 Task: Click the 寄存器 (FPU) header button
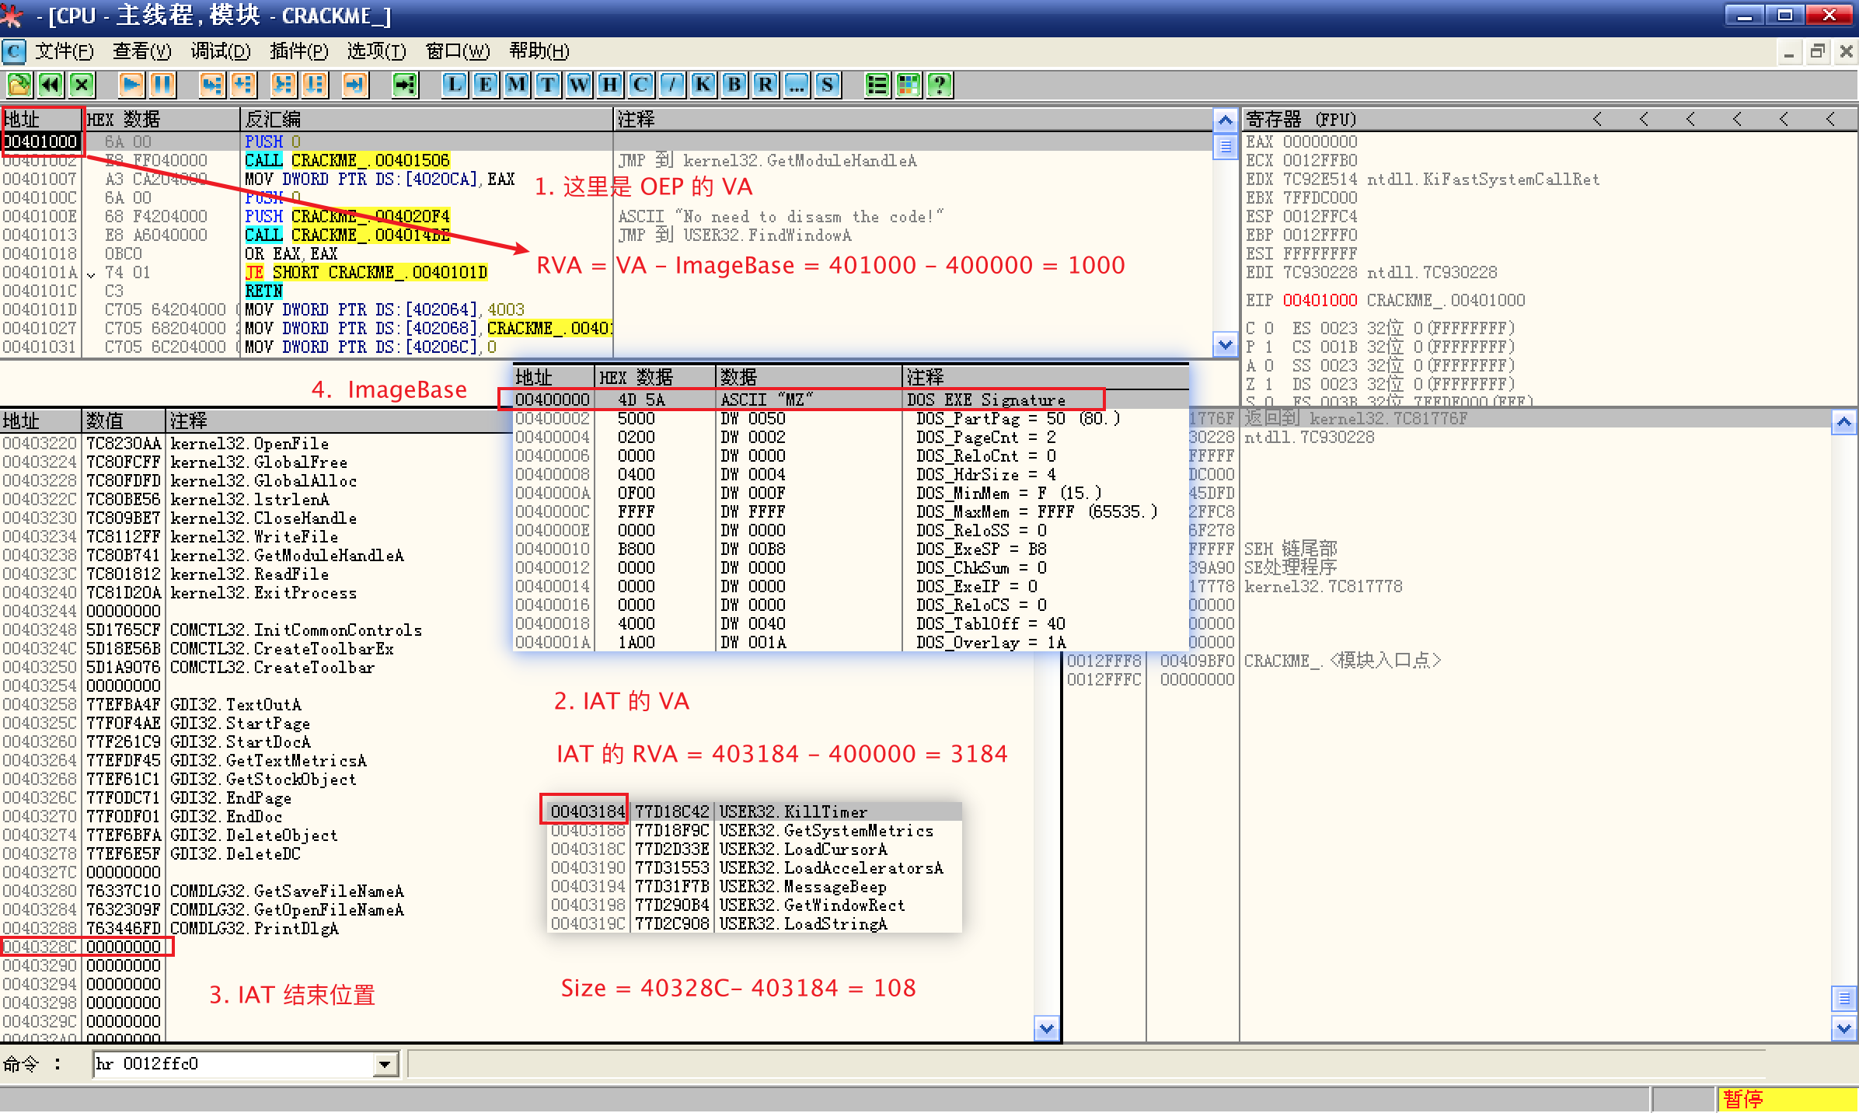click(1301, 119)
